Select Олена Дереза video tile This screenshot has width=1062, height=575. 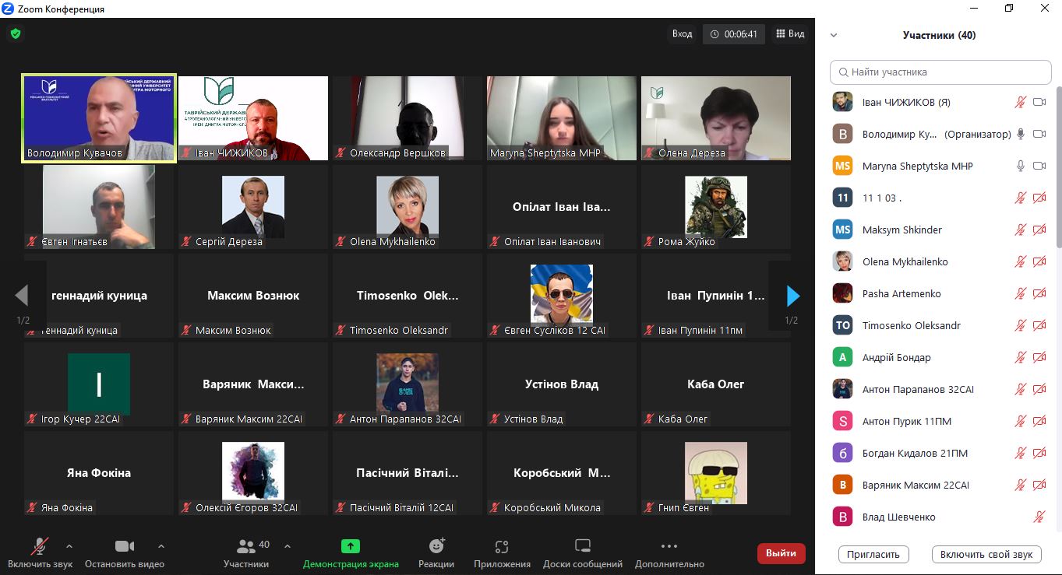click(716, 118)
